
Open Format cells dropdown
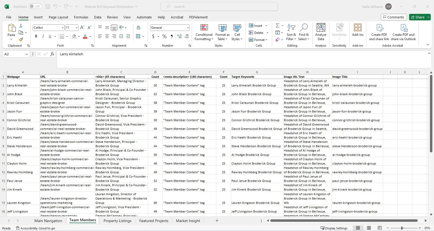pos(258,40)
